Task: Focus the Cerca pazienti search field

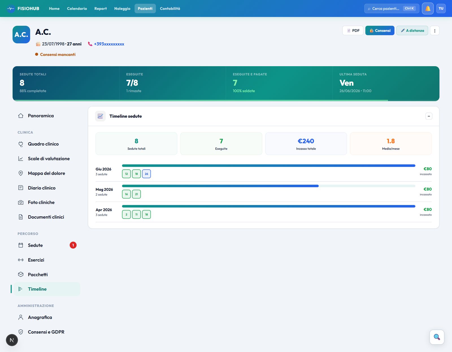Action: coord(392,8)
